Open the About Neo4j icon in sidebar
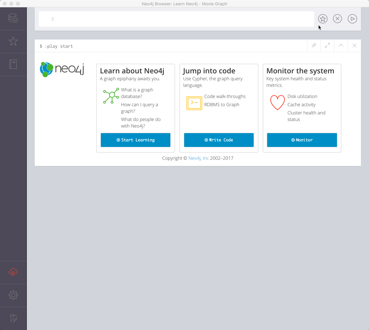369x330 pixels. pyautogui.click(x=13, y=318)
